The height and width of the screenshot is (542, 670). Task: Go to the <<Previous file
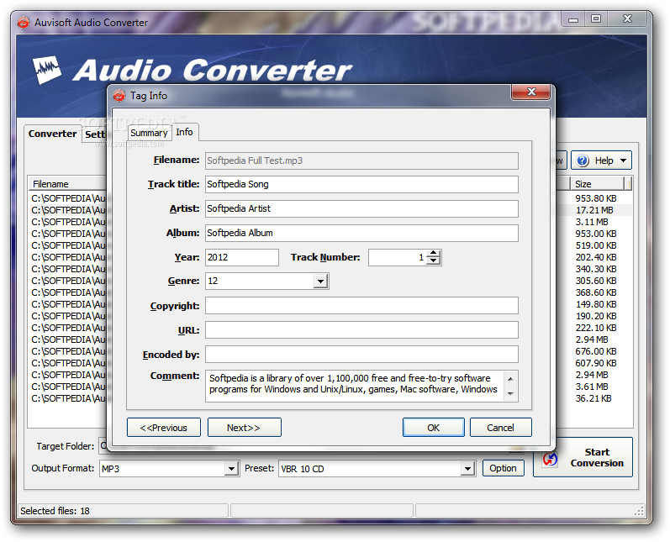point(164,428)
